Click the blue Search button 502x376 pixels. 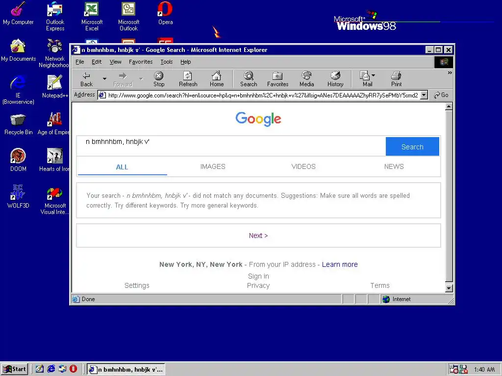tap(412, 146)
